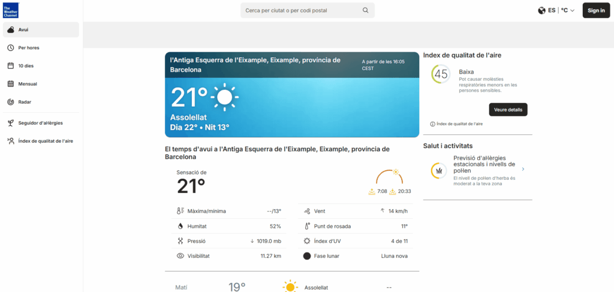The width and height of the screenshot is (614, 292).
Task: Click the Baixa air quality label
Action: pyautogui.click(x=466, y=72)
